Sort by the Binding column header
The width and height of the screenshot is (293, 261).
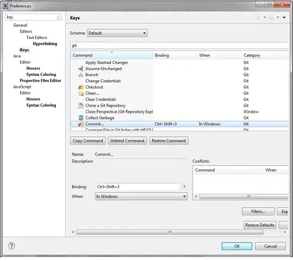175,55
